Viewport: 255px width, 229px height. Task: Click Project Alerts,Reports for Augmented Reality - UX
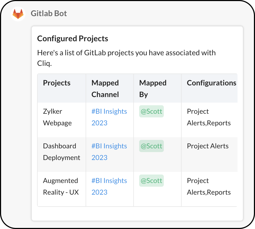point(209,186)
